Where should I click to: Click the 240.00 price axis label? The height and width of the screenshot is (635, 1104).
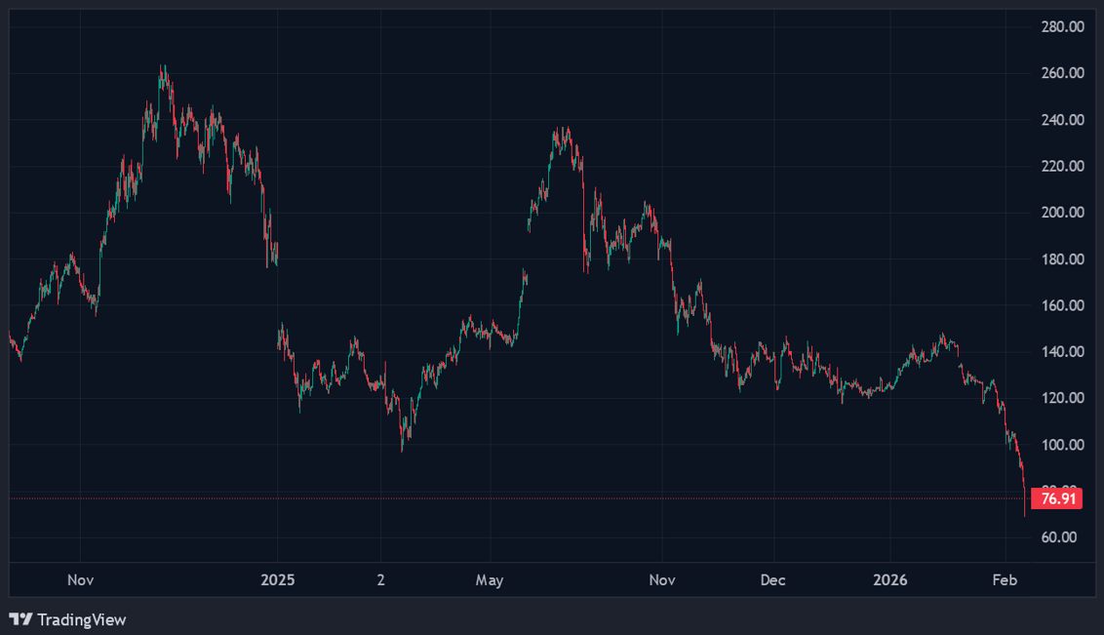(x=1063, y=120)
